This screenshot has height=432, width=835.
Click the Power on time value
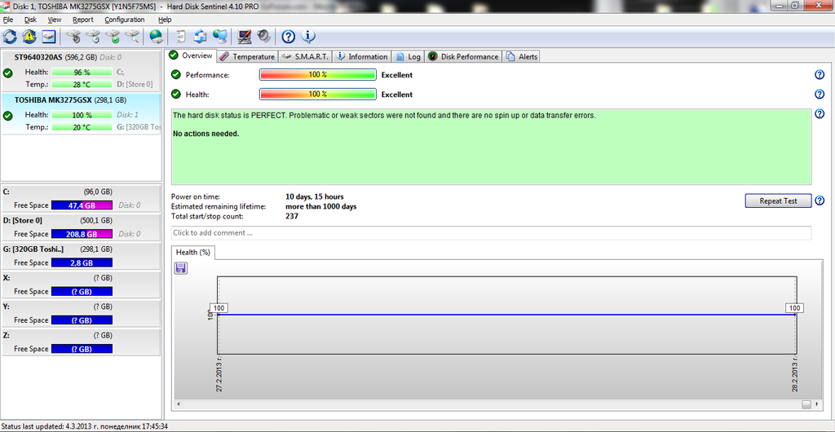(x=314, y=197)
